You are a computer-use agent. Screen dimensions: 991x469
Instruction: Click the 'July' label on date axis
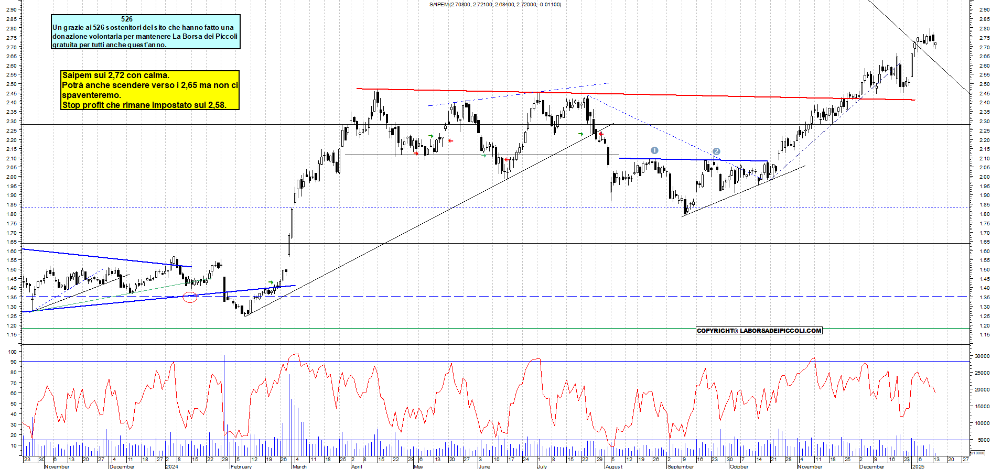point(542,466)
